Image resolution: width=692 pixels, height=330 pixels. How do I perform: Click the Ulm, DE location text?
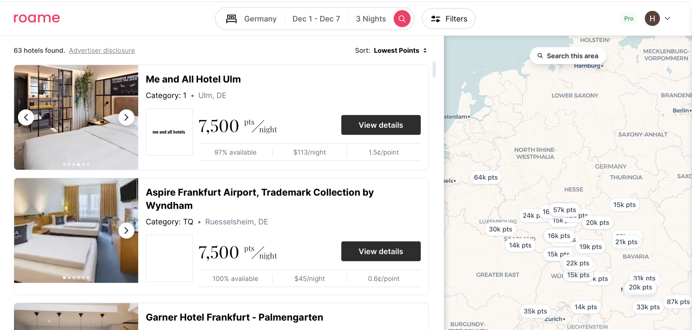click(212, 95)
